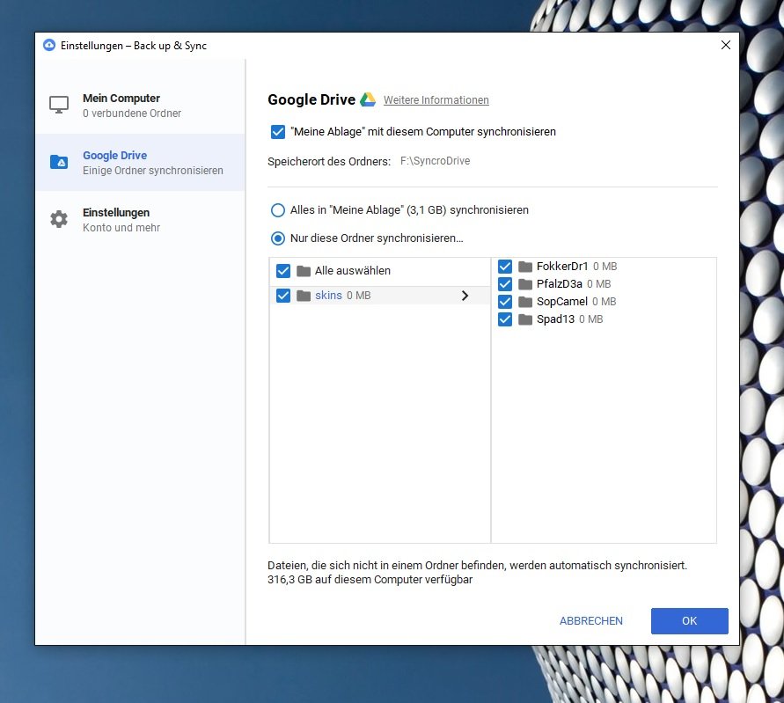
Task: Open the Weitere Informationen link
Action: coord(436,100)
